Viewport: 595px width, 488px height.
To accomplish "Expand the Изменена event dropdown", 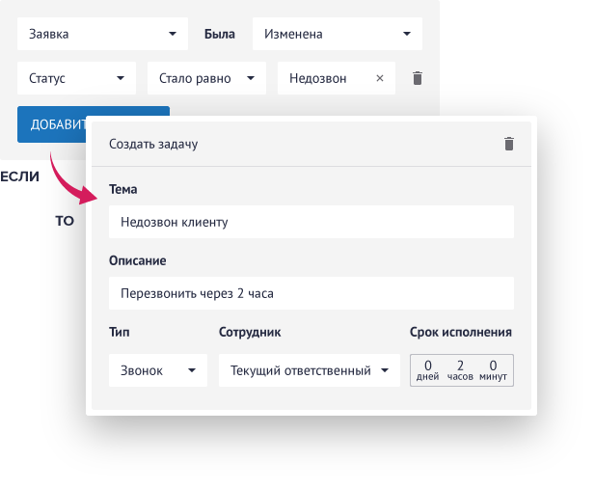I will pyautogui.click(x=337, y=34).
